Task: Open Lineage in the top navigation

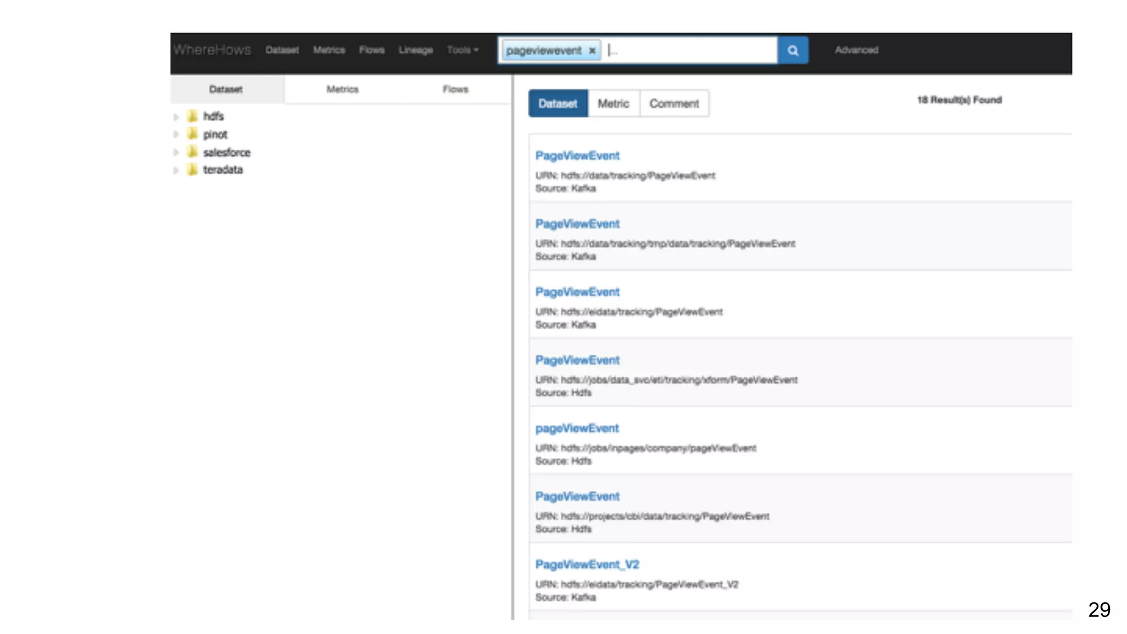Action: pyautogui.click(x=415, y=50)
